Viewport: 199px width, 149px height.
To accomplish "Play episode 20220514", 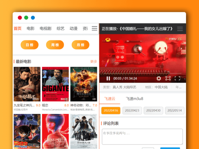I will (175, 111).
